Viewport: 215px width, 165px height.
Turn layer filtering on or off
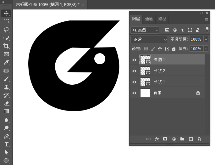[x=207, y=30]
